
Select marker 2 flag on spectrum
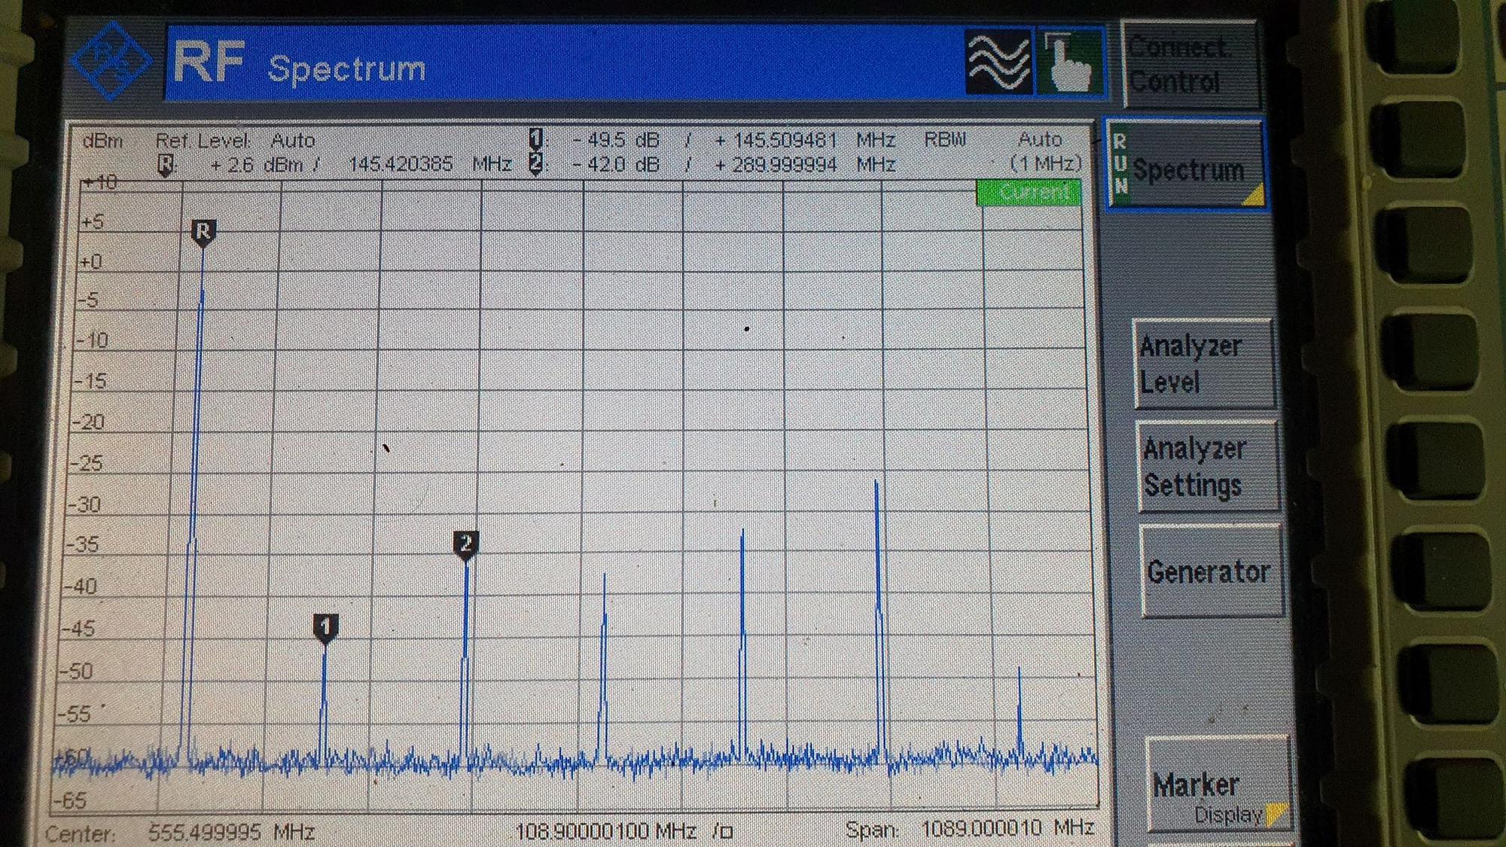[x=465, y=544]
